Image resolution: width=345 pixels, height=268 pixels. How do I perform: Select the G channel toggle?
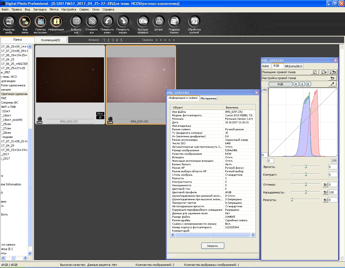(302, 84)
